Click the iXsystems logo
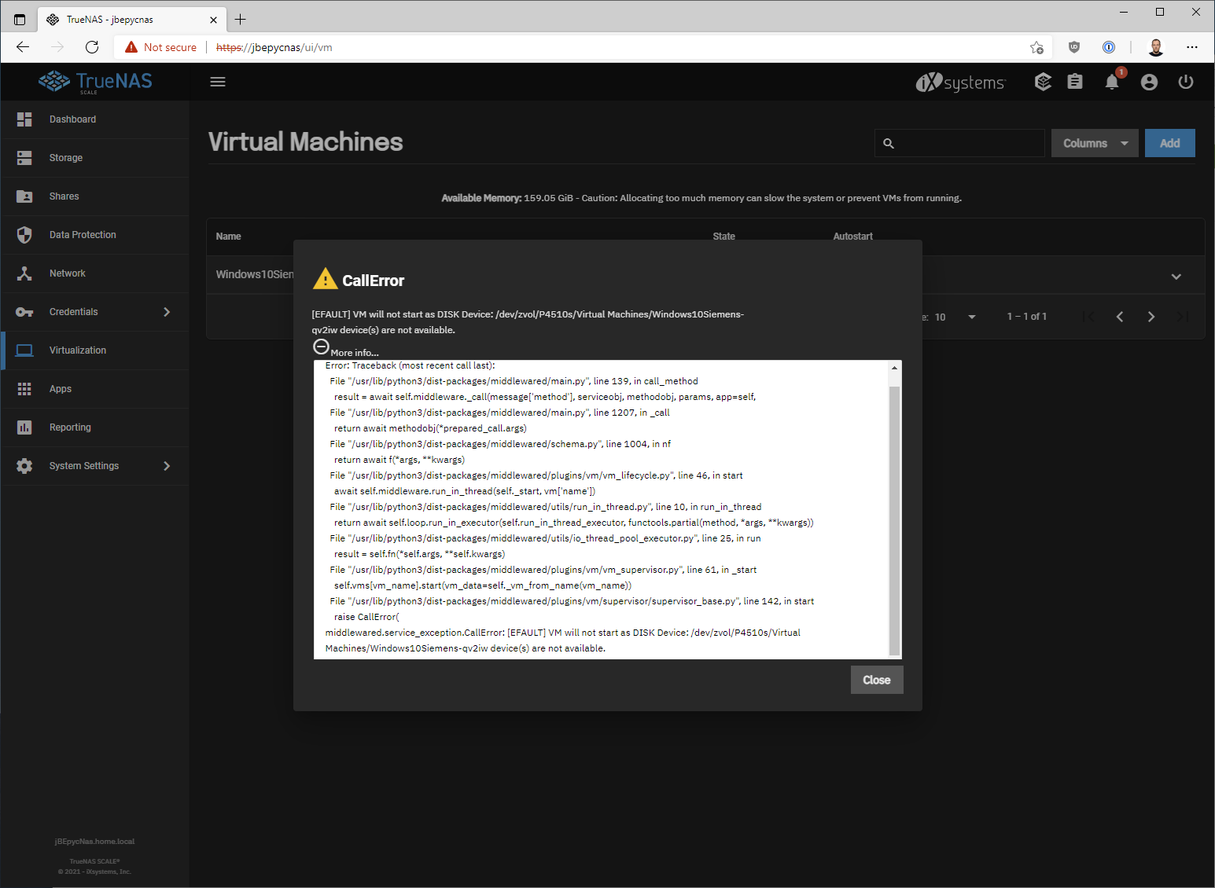 (960, 82)
